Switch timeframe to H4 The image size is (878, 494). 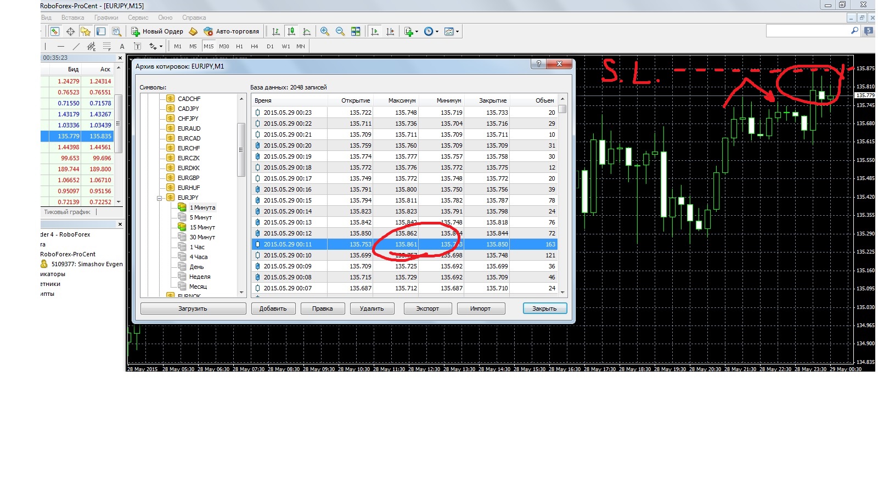[255, 46]
